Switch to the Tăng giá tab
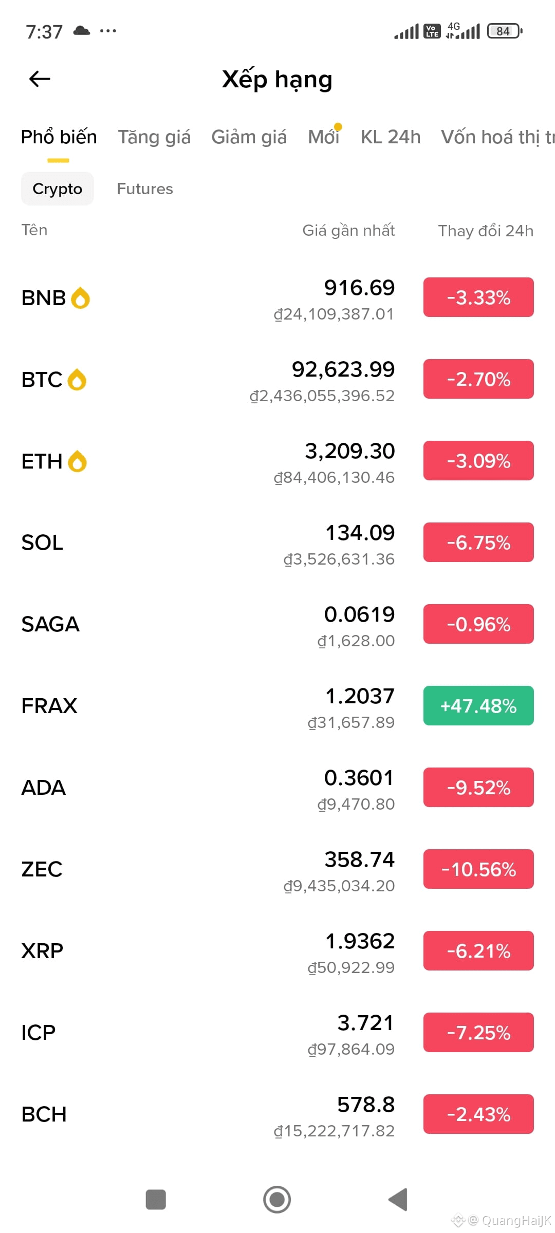 pyautogui.click(x=154, y=137)
